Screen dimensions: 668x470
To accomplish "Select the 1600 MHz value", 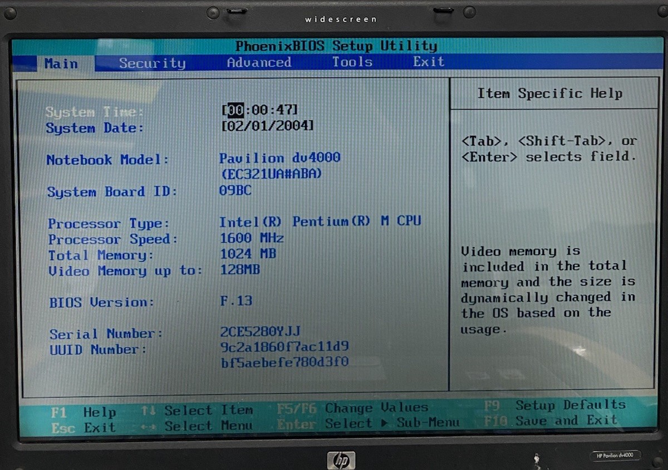I will tap(252, 238).
